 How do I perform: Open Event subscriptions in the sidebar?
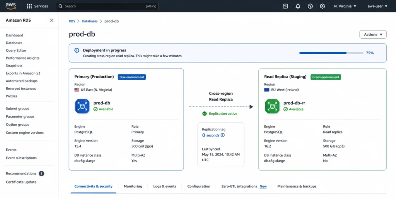tap(21, 158)
